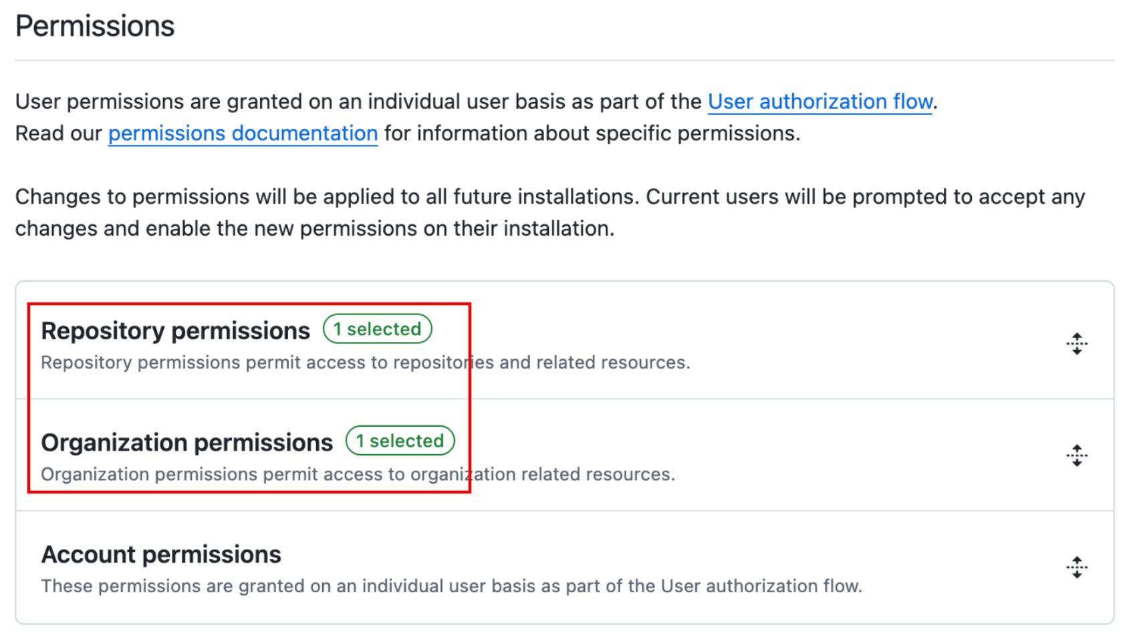Click the Repository permissions heading
The width and height of the screenshot is (1131, 637).
[175, 331]
